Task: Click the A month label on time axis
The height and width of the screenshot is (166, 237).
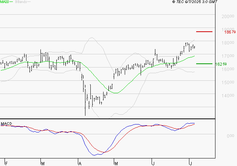Action: tap(80, 163)
